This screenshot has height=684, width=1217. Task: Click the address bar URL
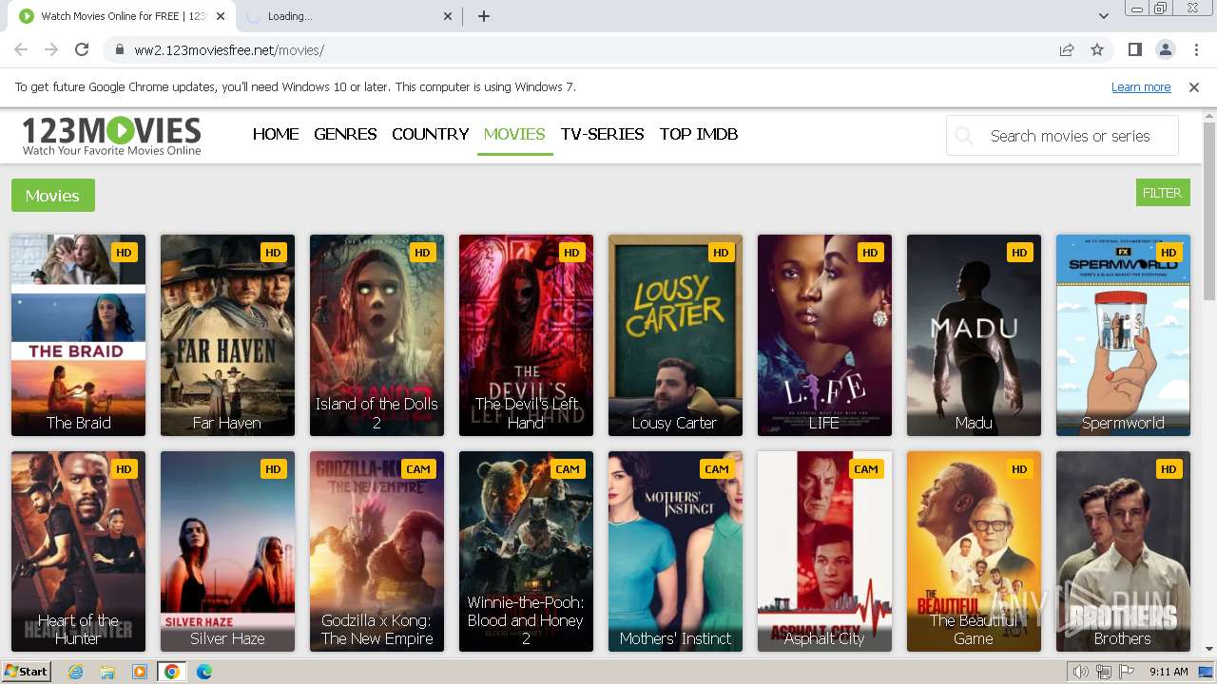click(x=229, y=50)
